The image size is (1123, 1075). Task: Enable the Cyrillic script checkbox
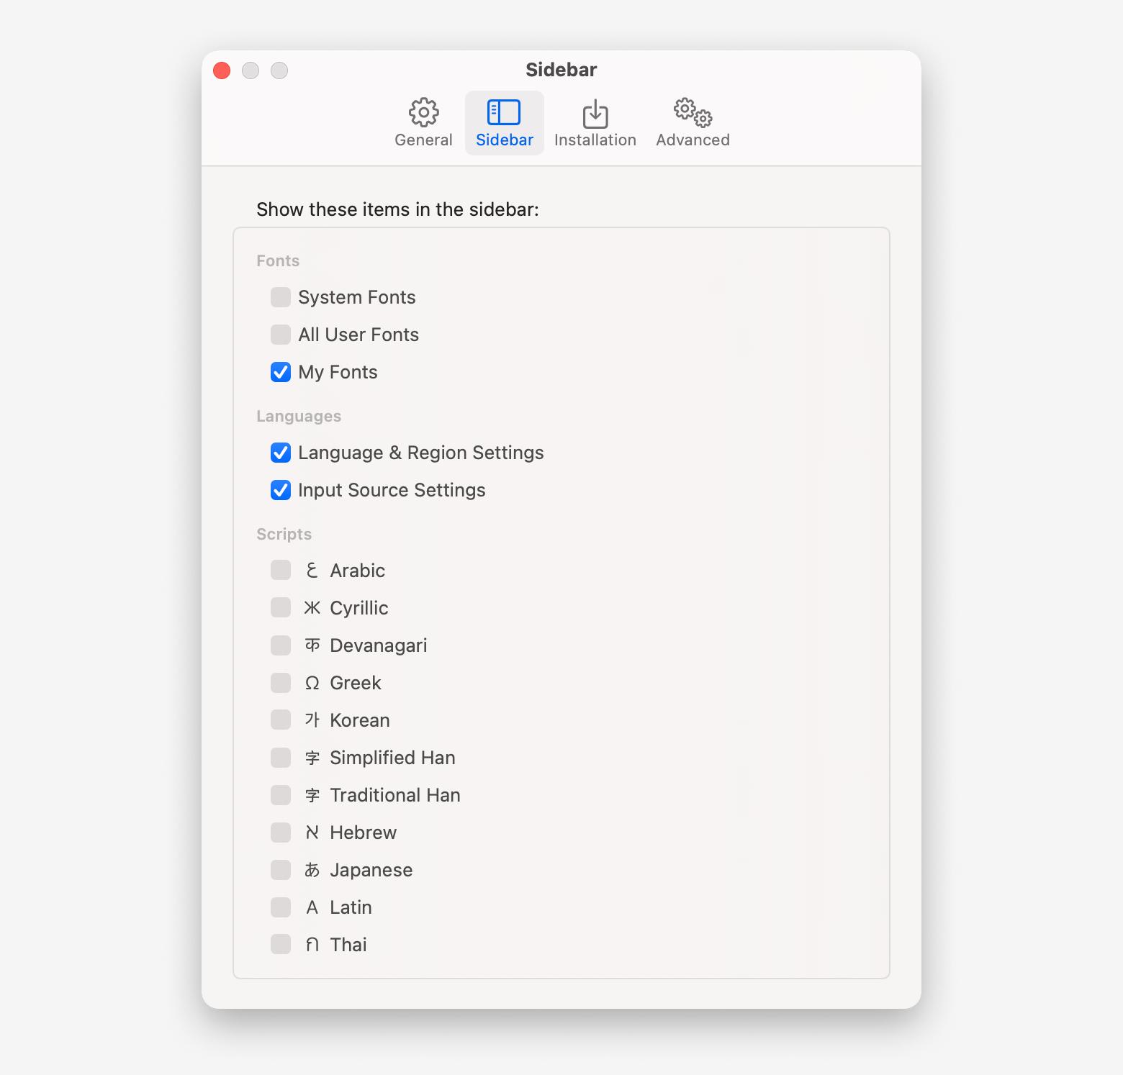click(281, 608)
